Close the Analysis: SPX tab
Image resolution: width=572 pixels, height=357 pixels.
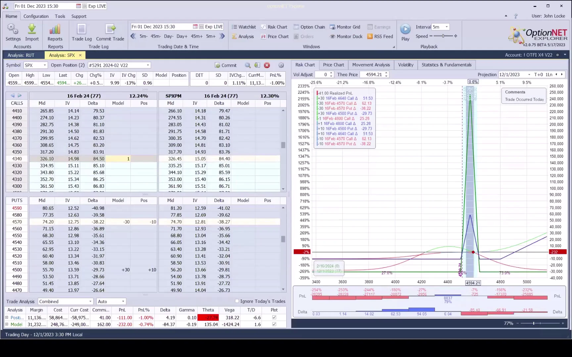(x=80, y=55)
